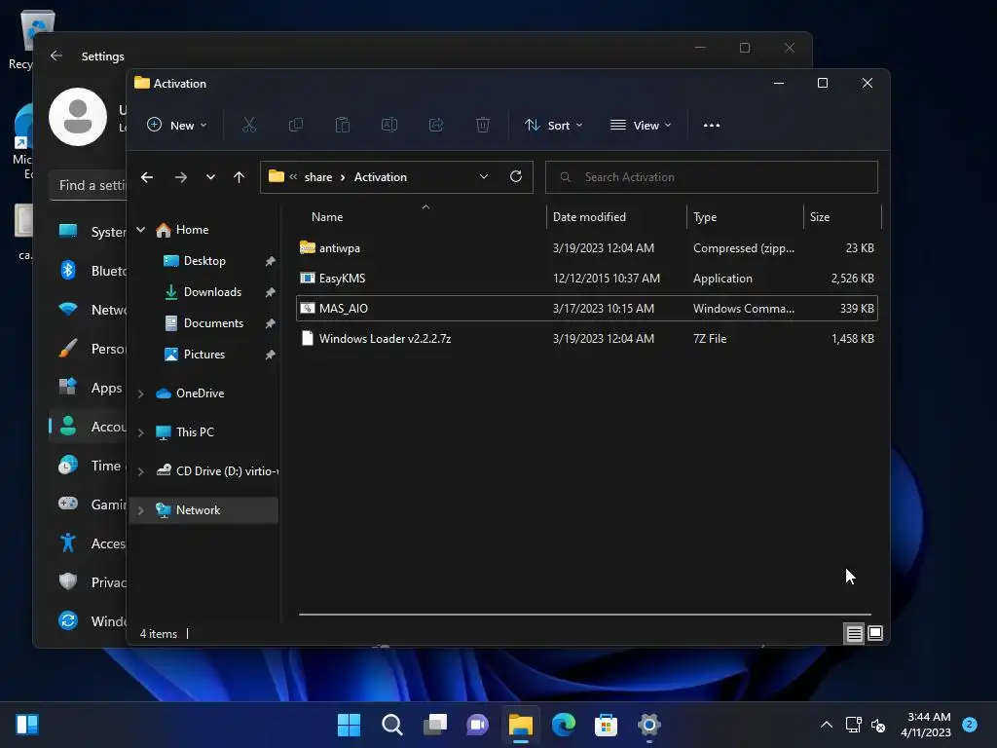Click the horizontal scrollbar in file list

584,615
